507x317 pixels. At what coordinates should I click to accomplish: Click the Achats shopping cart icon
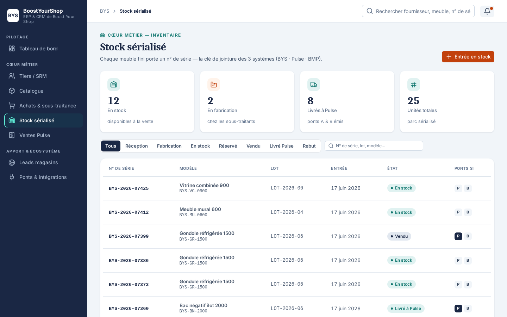coord(12,106)
